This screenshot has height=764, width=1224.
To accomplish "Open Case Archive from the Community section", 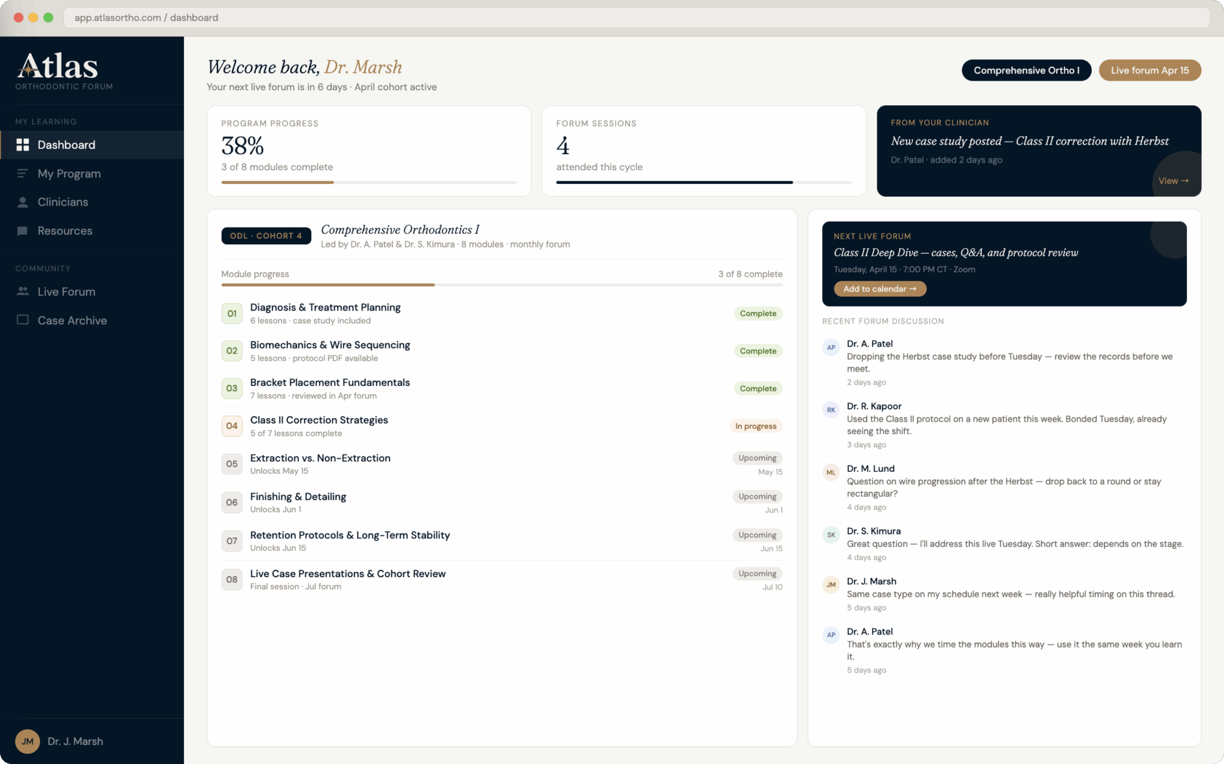I will pos(71,320).
